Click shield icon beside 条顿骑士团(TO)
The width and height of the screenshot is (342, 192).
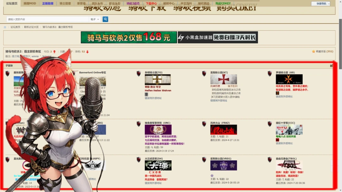[x=139, y=74]
